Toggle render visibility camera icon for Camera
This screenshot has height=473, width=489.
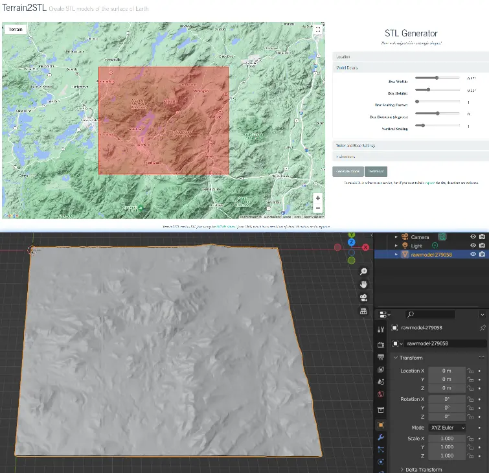tap(482, 236)
